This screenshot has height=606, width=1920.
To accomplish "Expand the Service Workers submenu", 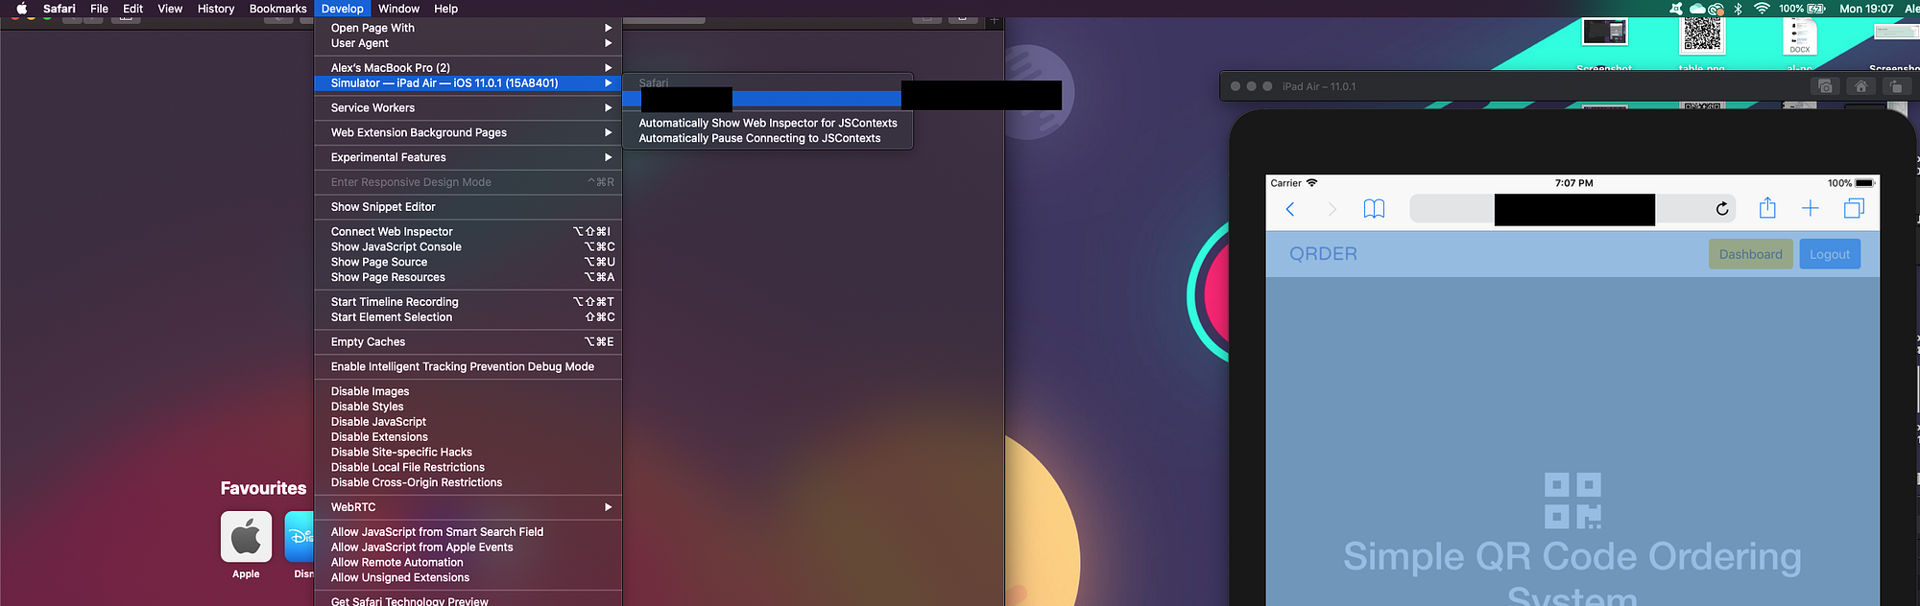I will 468,108.
